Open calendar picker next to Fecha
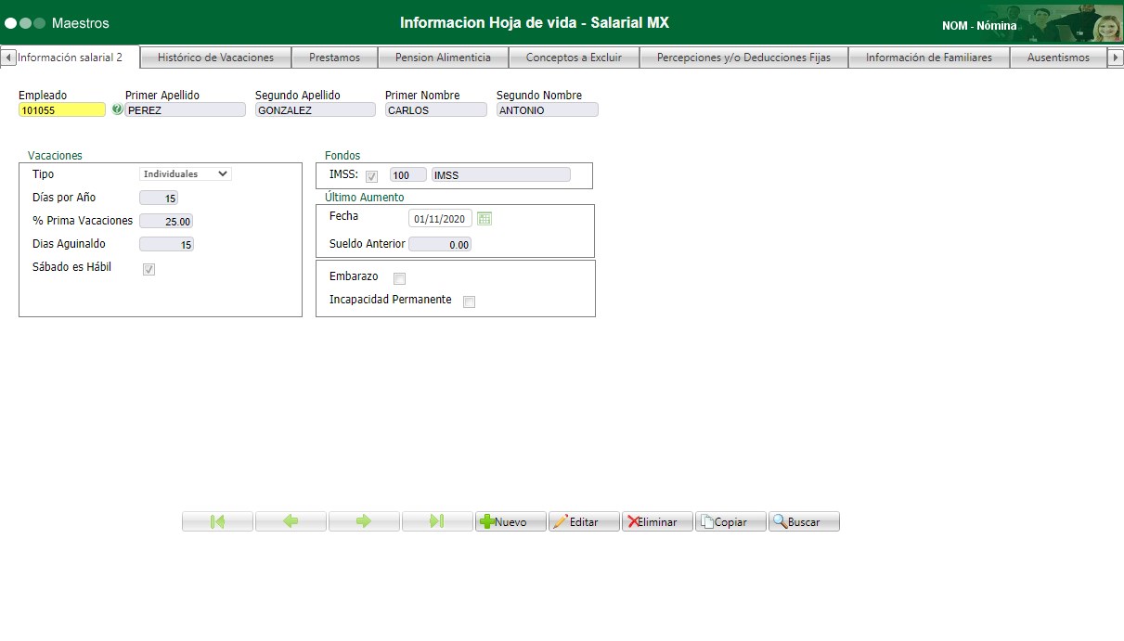 point(484,219)
